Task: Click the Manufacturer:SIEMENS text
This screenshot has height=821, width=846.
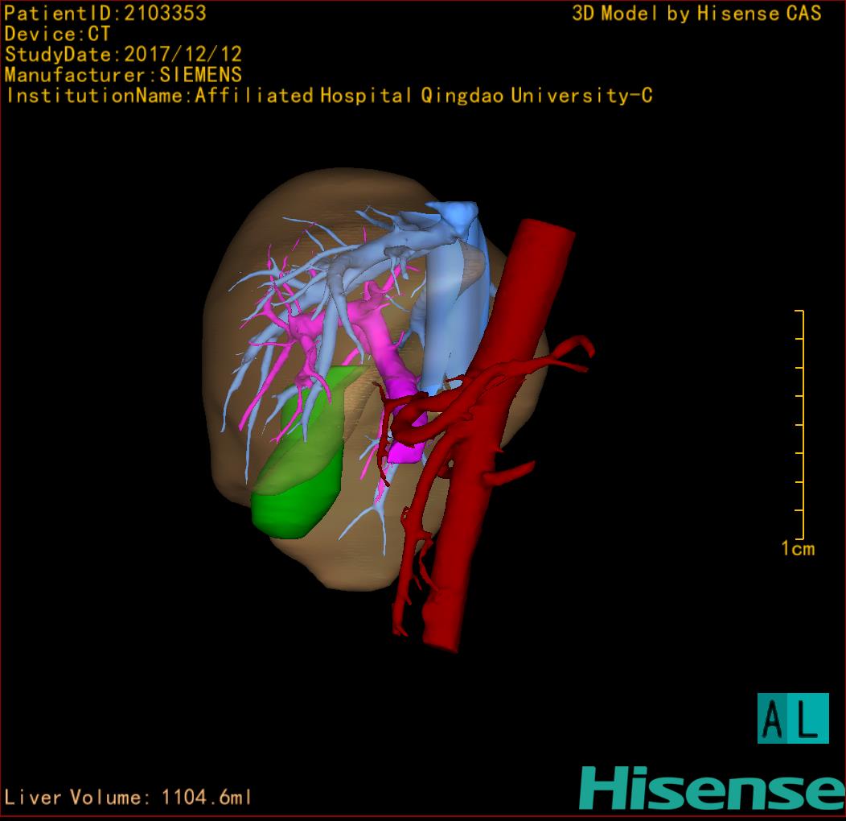Action: tap(124, 75)
